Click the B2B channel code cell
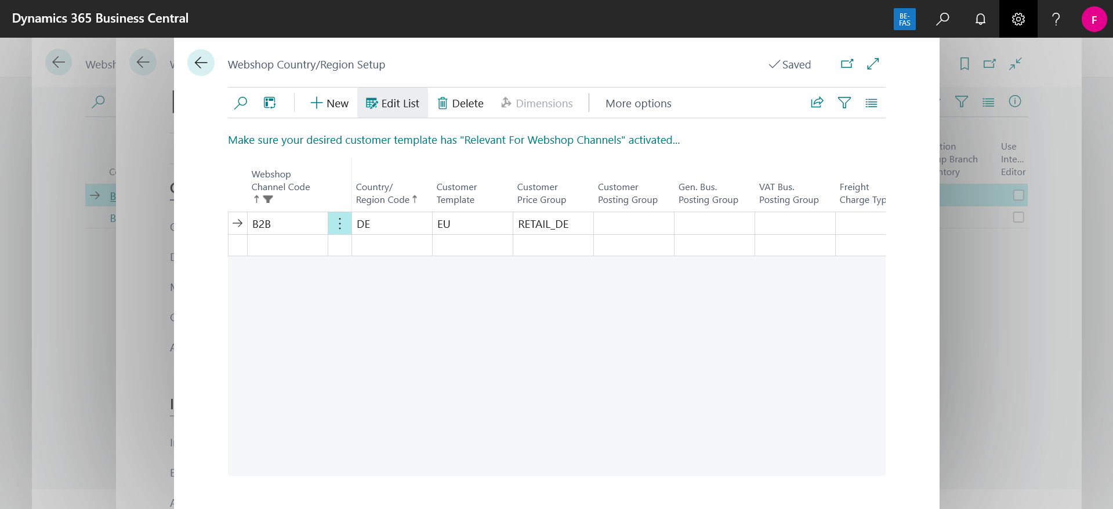 pyautogui.click(x=288, y=224)
